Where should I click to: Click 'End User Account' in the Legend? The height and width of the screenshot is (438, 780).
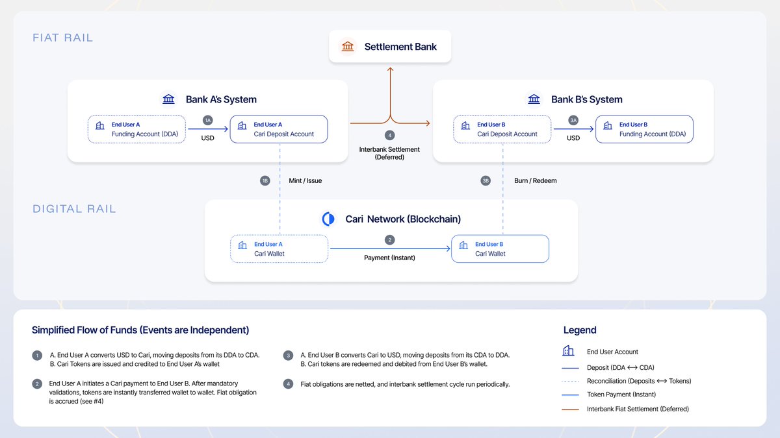612,352
